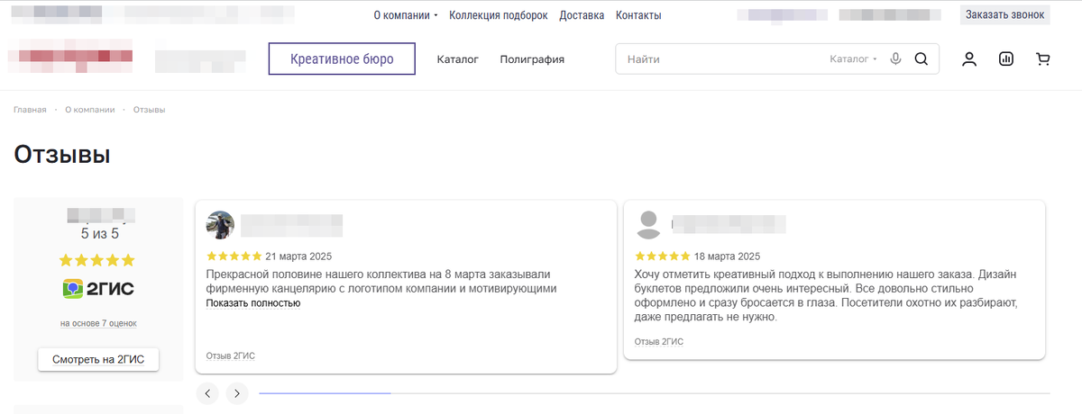Screen dimensions: 1082x414
Task: Open the user account icon
Action: (969, 59)
